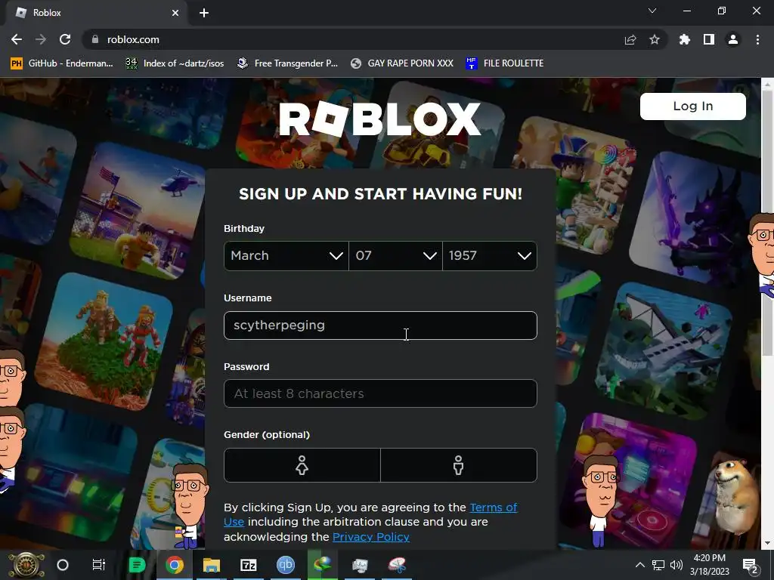Show hidden system tray icons
774x580 pixels.
point(639,565)
